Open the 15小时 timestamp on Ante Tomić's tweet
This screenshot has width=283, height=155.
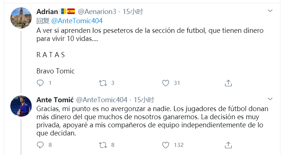click(x=144, y=100)
